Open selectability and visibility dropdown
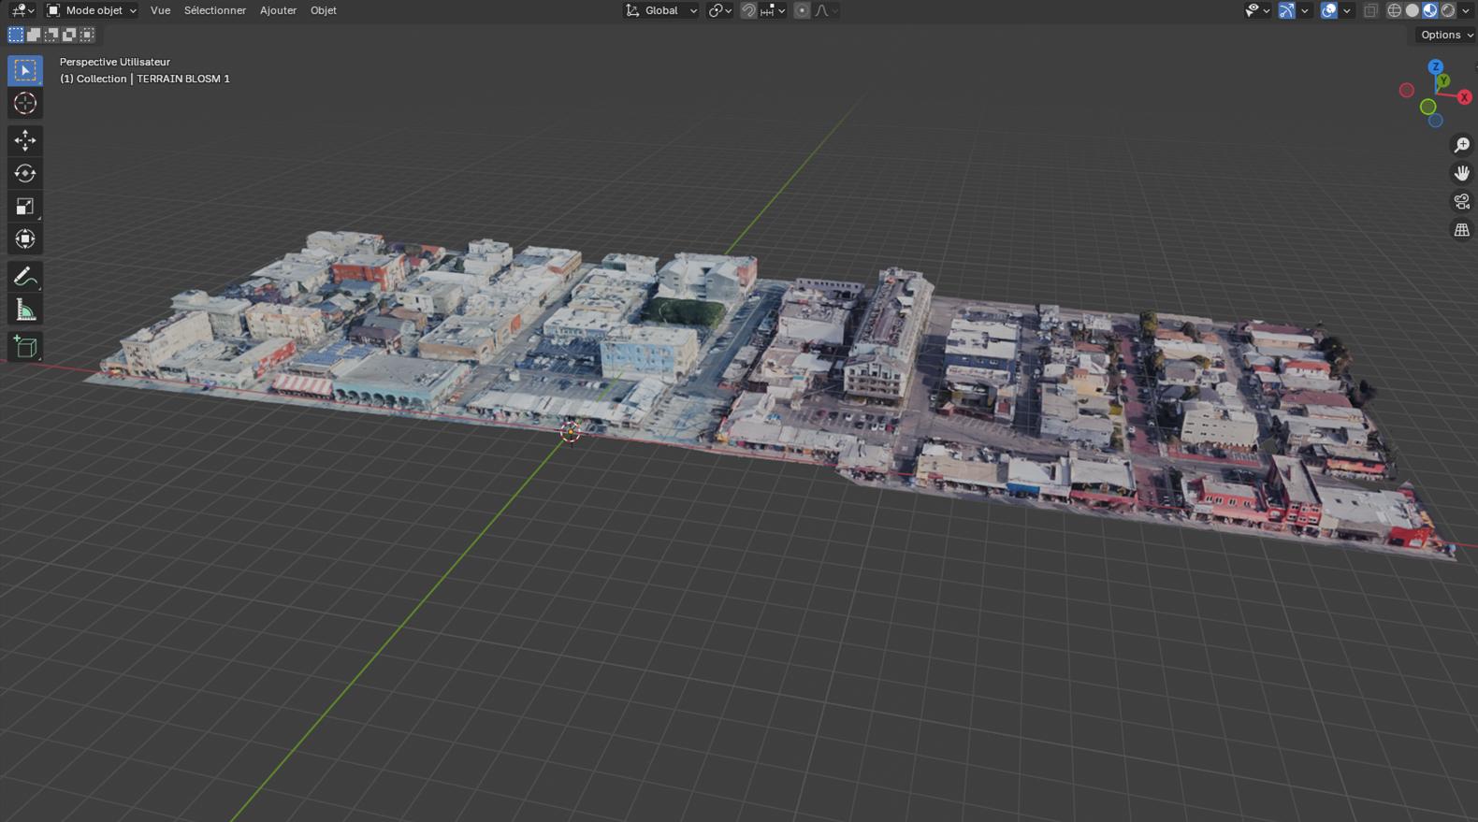The height and width of the screenshot is (822, 1478). coord(1257,10)
